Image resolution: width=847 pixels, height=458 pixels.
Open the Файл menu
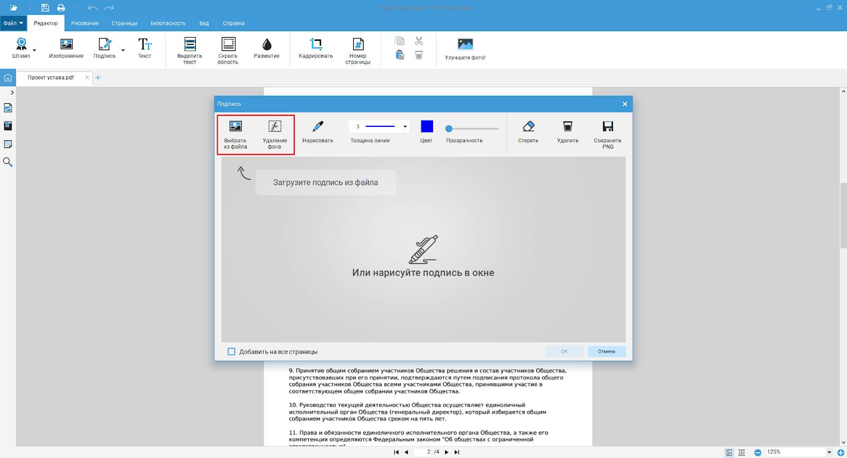[x=13, y=23]
